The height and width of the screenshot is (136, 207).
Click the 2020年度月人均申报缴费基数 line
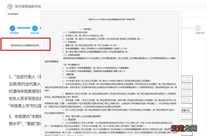96,68
